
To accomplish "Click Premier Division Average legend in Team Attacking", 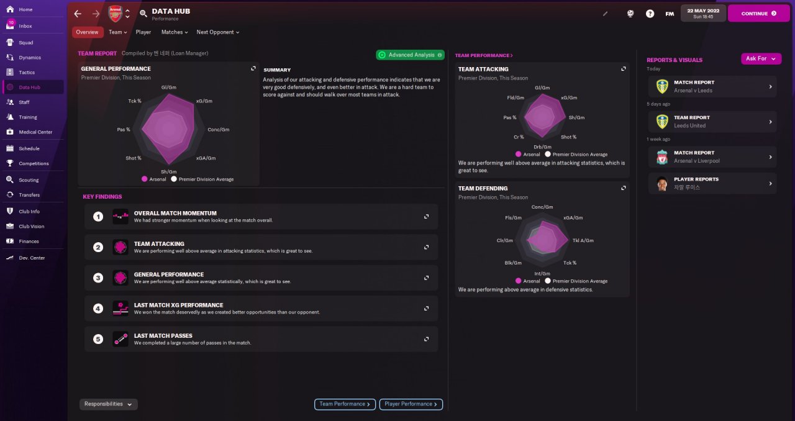I will tap(576, 155).
